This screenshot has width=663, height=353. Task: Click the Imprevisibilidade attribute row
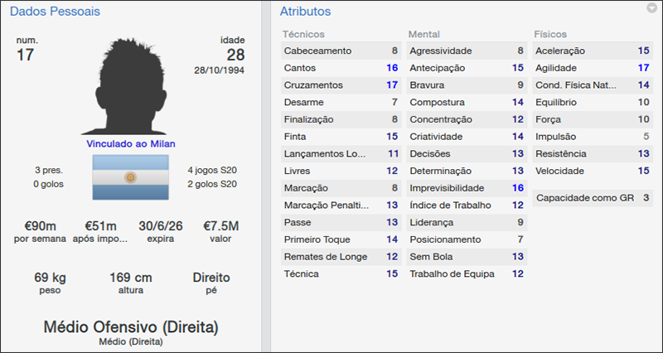pyautogui.click(x=467, y=188)
